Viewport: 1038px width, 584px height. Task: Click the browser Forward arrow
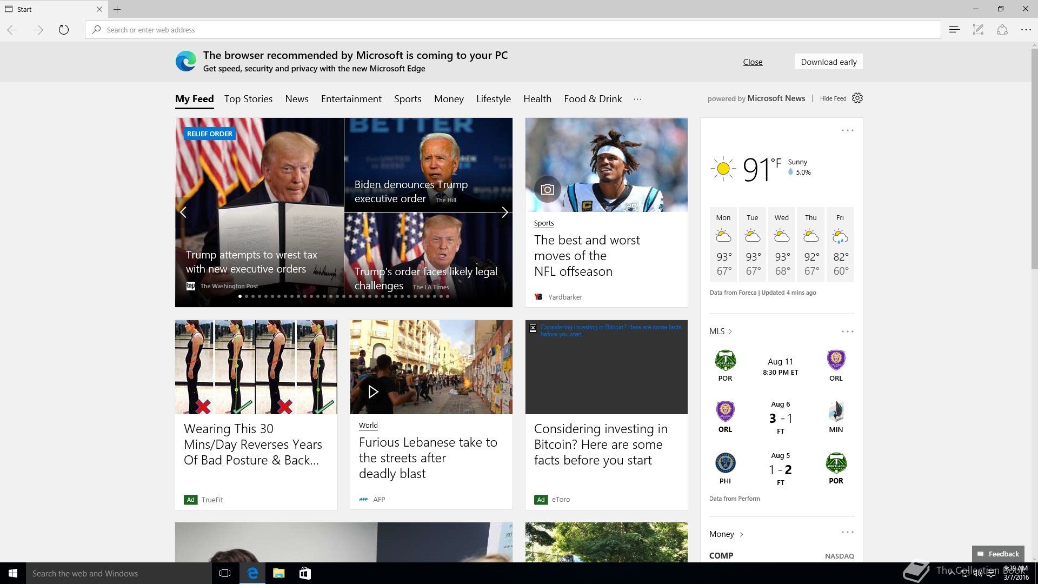(38, 30)
